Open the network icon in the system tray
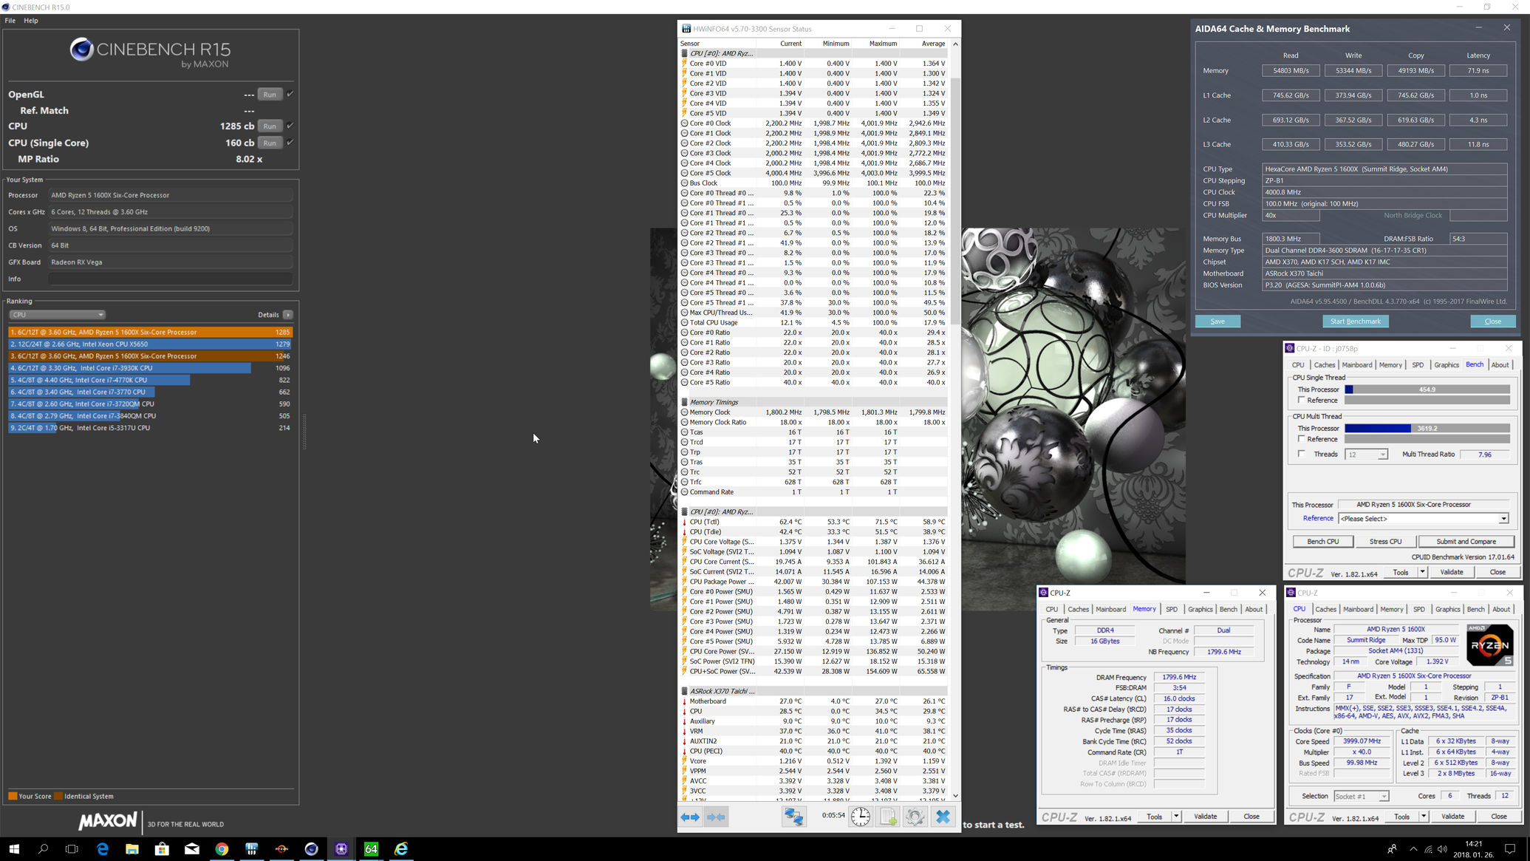This screenshot has width=1530, height=861. [1428, 849]
